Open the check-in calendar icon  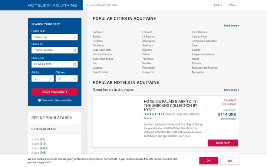[x=75, y=50]
